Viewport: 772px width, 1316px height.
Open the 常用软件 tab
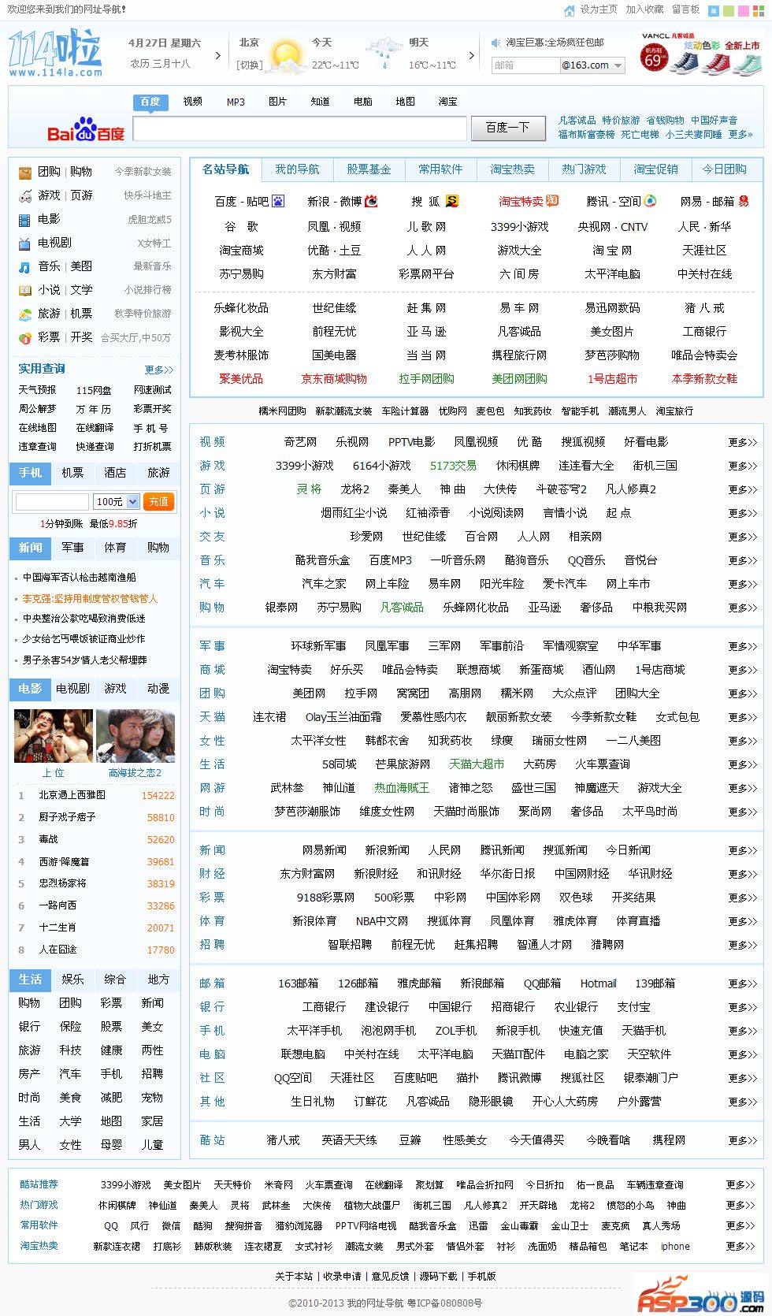pyautogui.click(x=440, y=169)
